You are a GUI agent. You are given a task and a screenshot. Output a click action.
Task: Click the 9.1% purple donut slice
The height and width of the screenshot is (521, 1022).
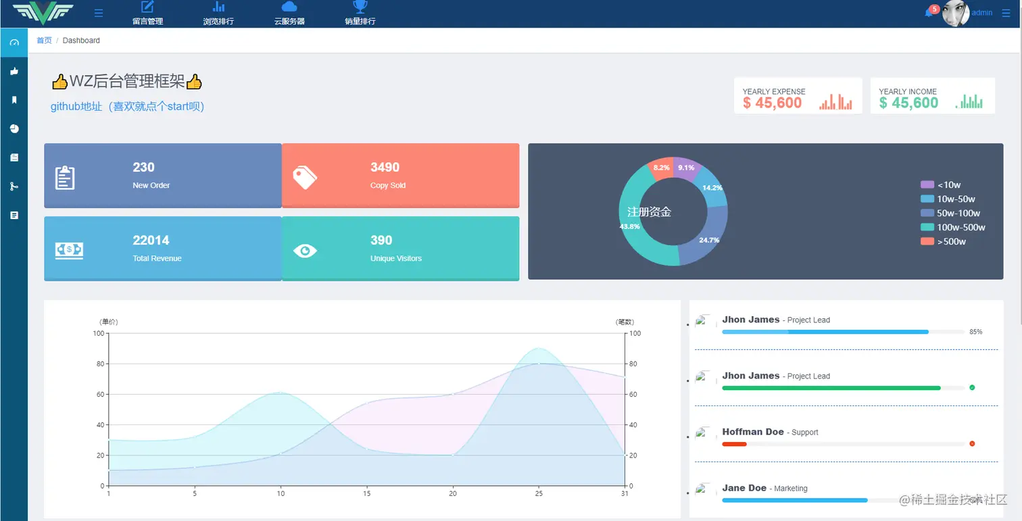click(687, 168)
